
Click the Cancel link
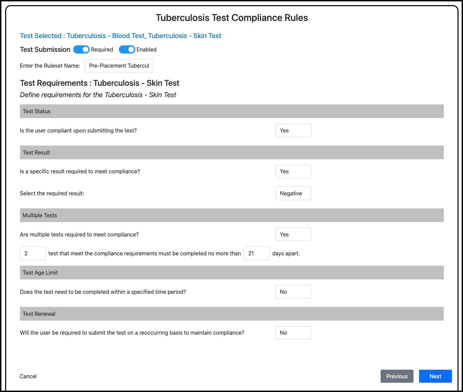[x=28, y=376]
